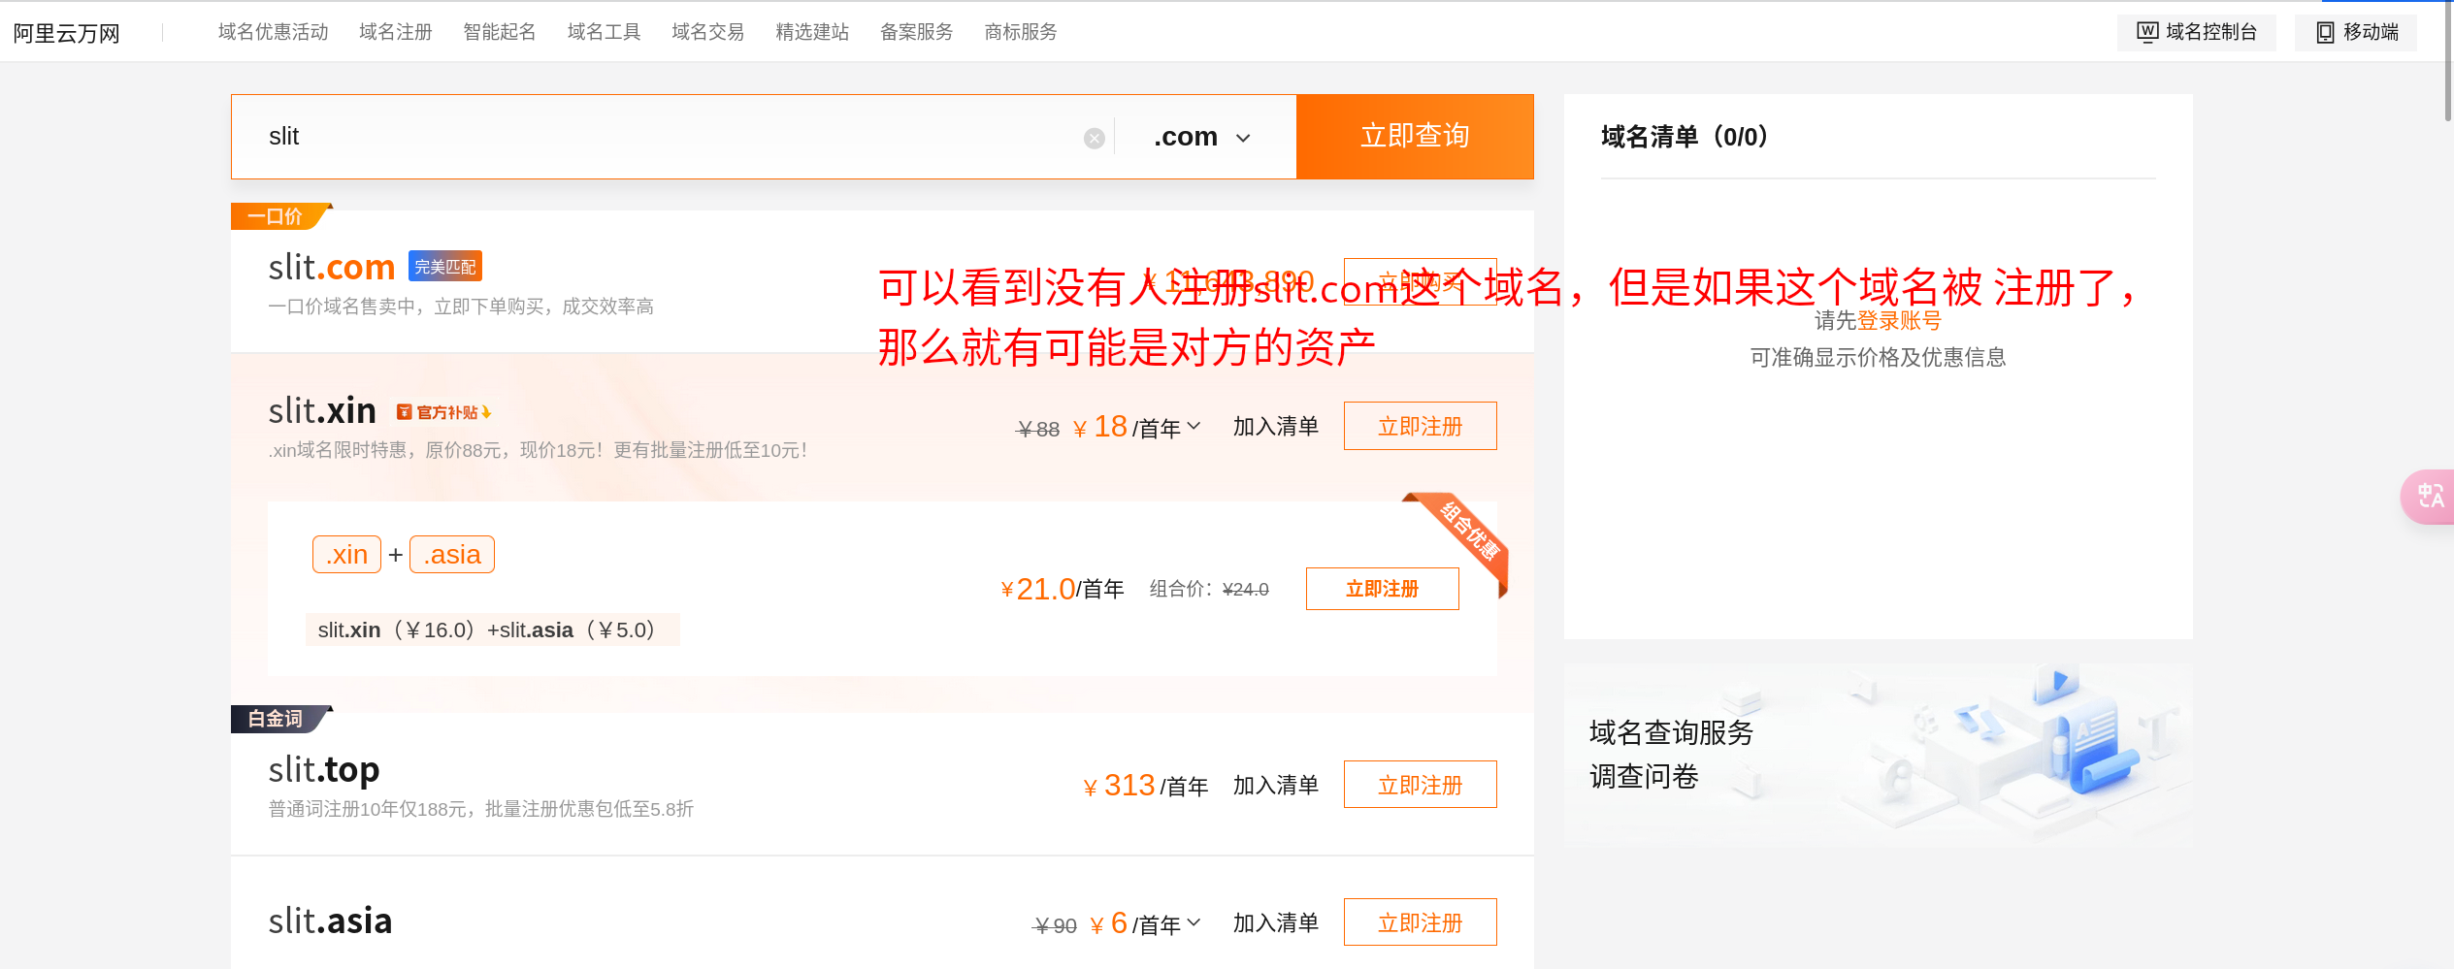Click the 完美匹配 badge next to slit.com
Viewport: 2454px width, 969px height.
click(445, 266)
